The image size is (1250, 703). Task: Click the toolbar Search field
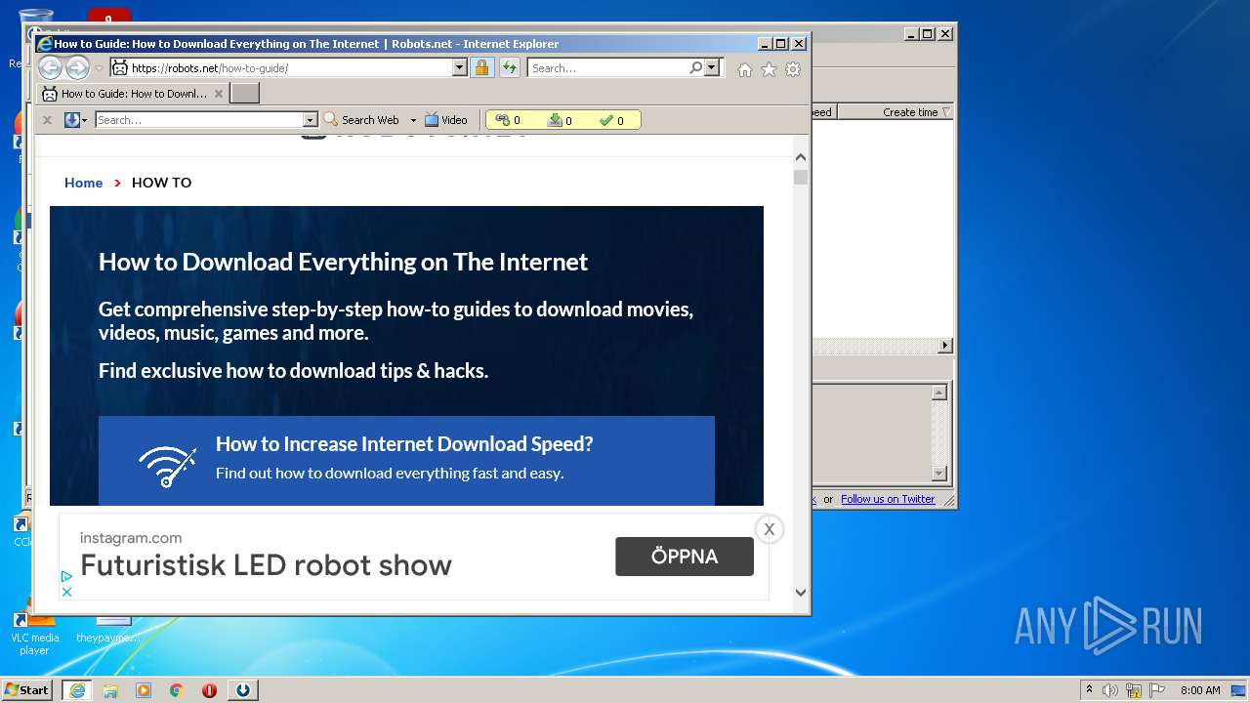(199, 120)
